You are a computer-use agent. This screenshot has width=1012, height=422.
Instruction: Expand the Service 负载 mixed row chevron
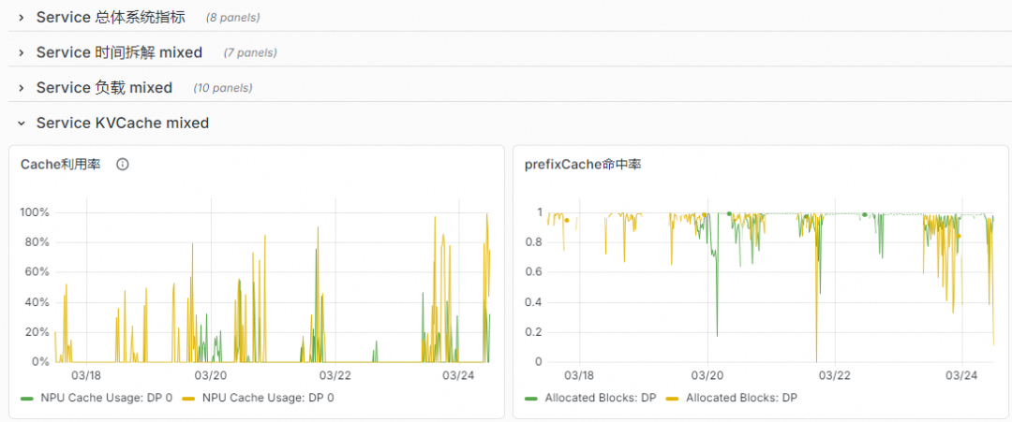(x=22, y=88)
